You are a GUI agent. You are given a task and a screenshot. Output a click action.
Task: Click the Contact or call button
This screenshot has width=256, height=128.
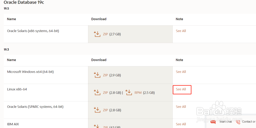[248, 122]
